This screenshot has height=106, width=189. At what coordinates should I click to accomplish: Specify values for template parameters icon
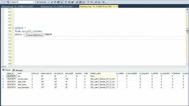coord(103,2)
